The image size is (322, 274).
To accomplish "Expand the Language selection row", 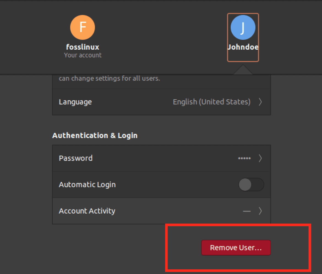I will (x=260, y=102).
